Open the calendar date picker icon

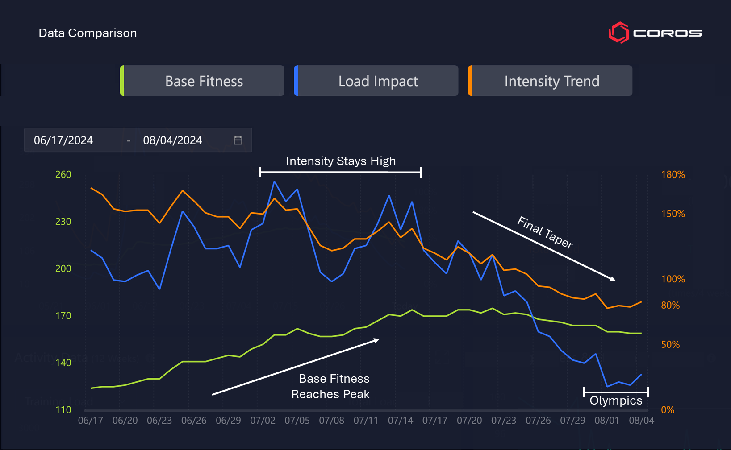point(238,140)
